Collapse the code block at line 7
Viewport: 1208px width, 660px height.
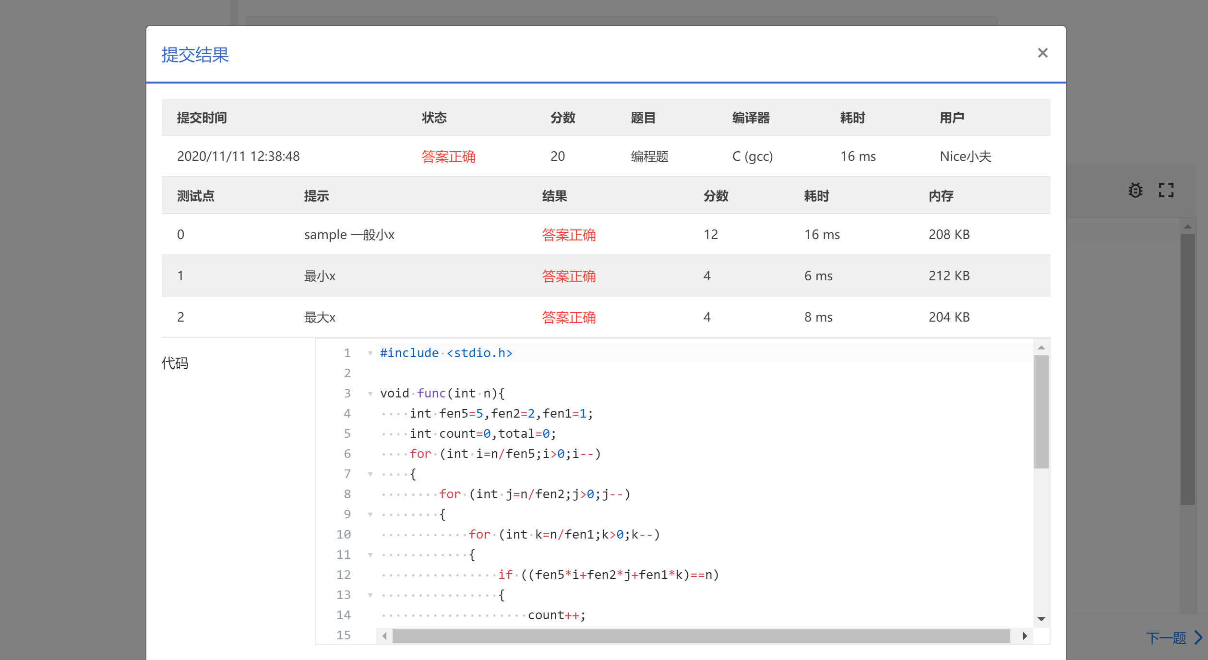pyautogui.click(x=370, y=474)
